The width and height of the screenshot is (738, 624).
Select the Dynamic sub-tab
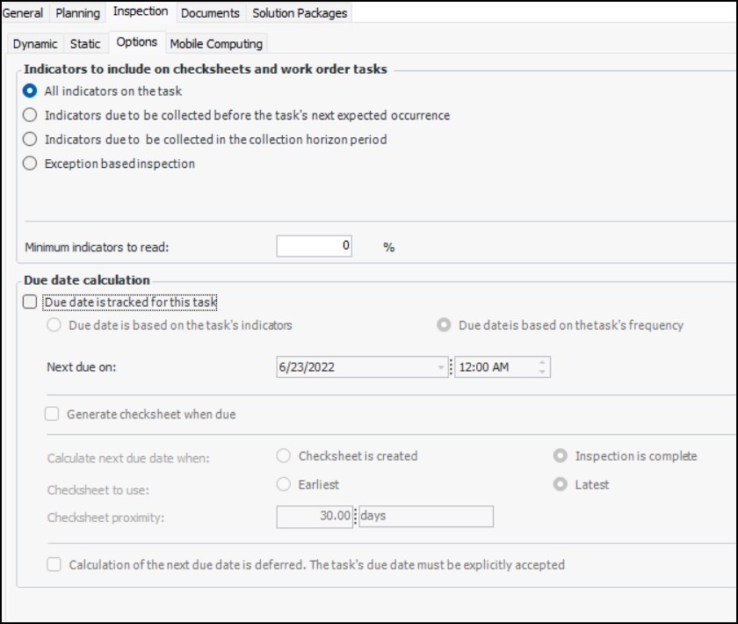(x=35, y=43)
